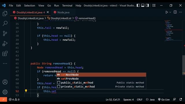The image size is (185, 104).
Task: Click the minimap code overview
Action: click(x=173, y=31)
